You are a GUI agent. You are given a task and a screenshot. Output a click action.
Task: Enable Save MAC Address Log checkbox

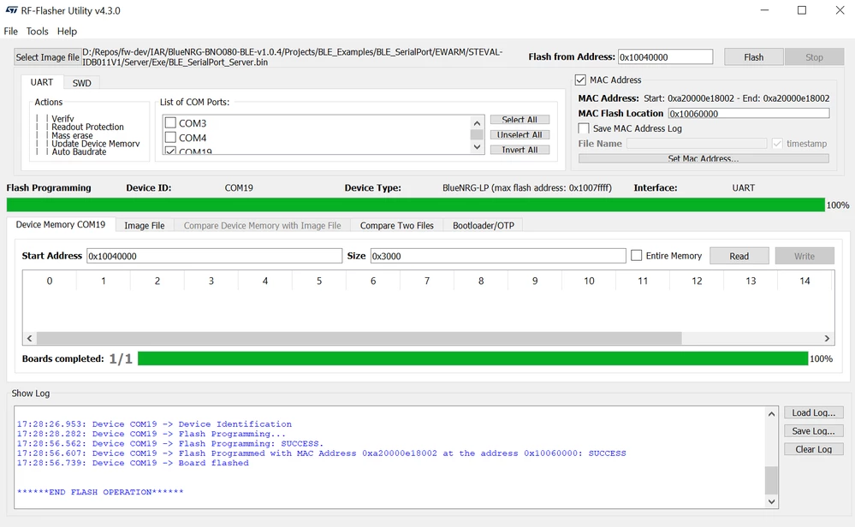point(584,128)
